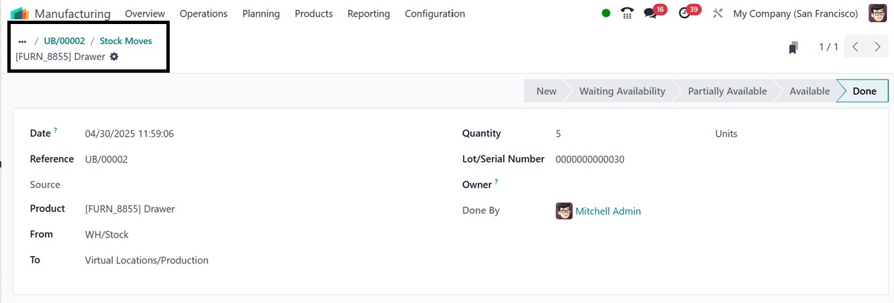This screenshot has width=894, height=303.
Task: Open the Operations menu
Action: (203, 13)
